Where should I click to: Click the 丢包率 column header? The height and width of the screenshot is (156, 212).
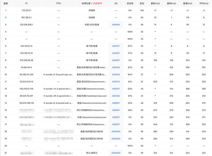130,3
